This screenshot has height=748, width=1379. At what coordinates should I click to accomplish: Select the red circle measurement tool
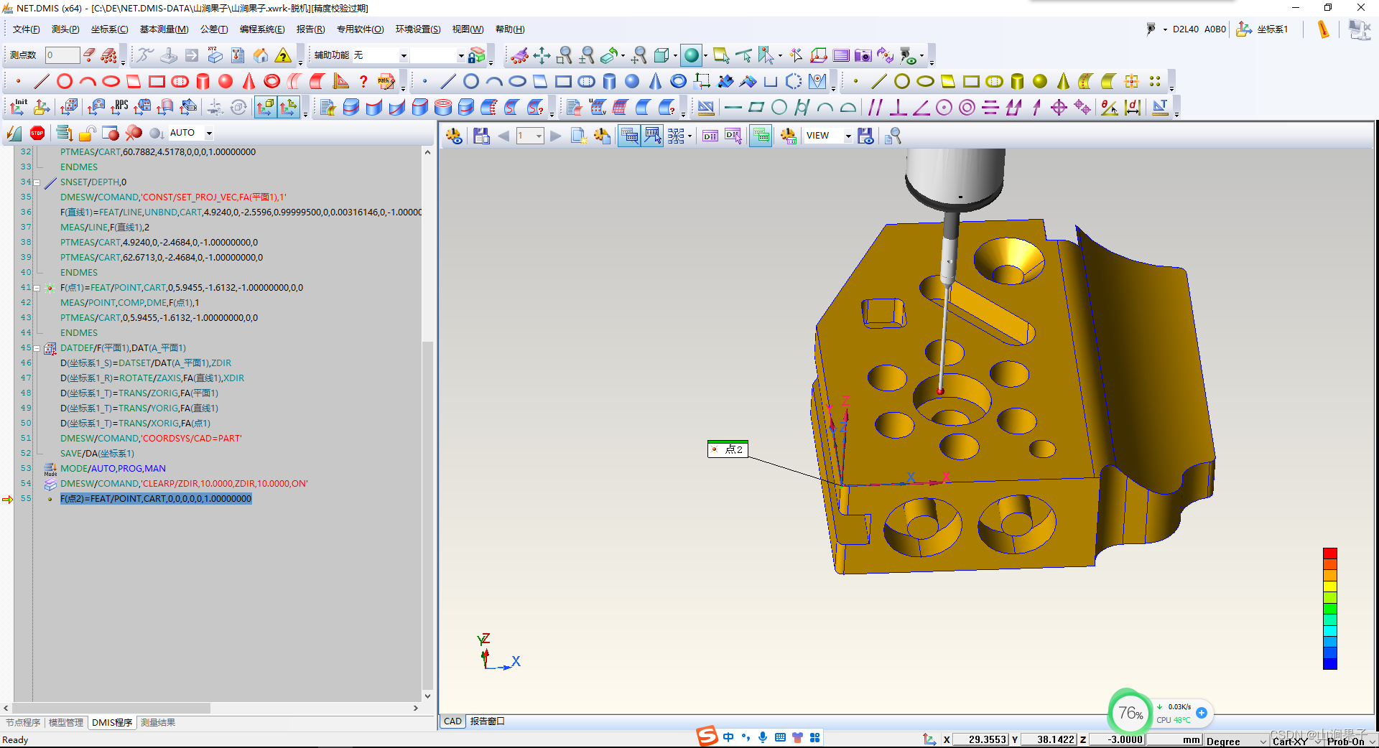pos(65,81)
